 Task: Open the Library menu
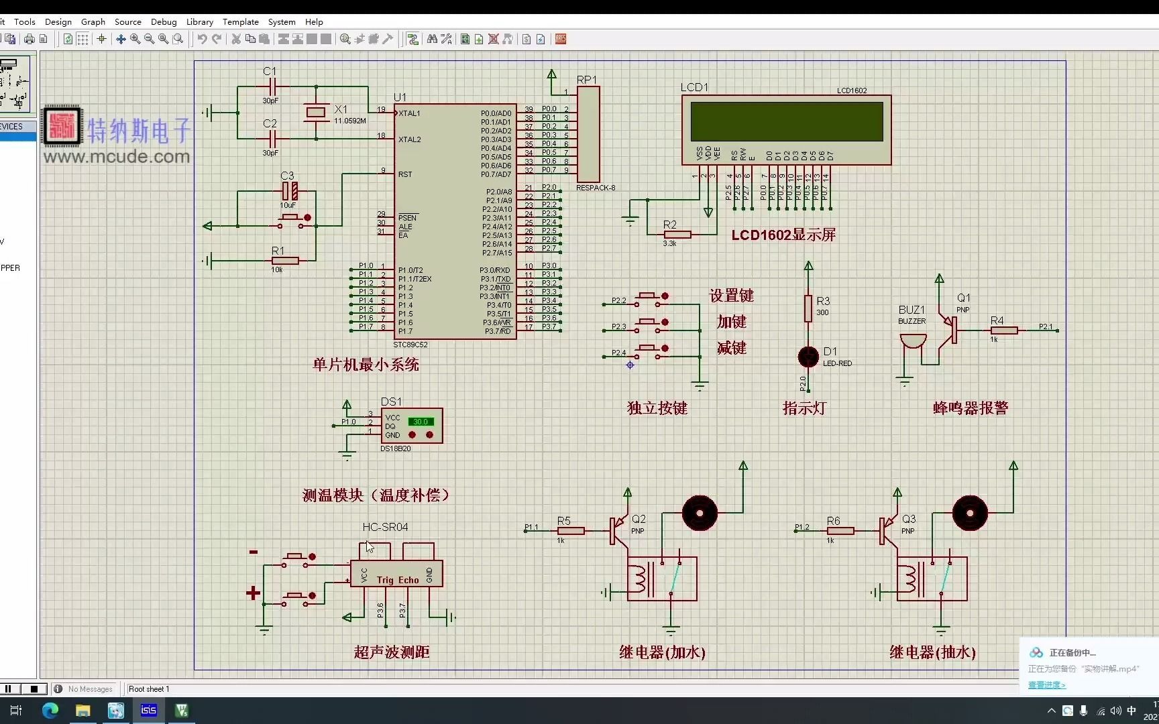point(200,21)
